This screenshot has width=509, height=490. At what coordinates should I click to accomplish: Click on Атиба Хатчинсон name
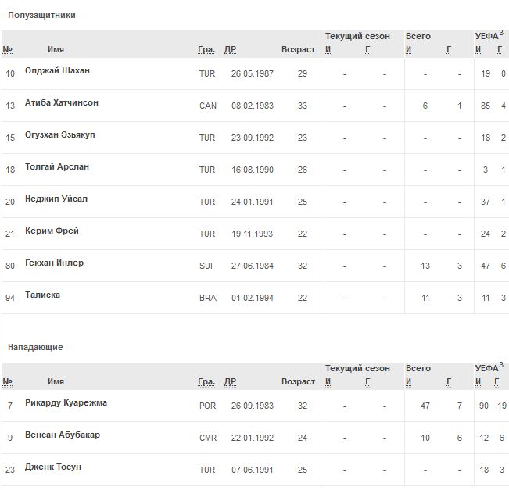[62, 103]
